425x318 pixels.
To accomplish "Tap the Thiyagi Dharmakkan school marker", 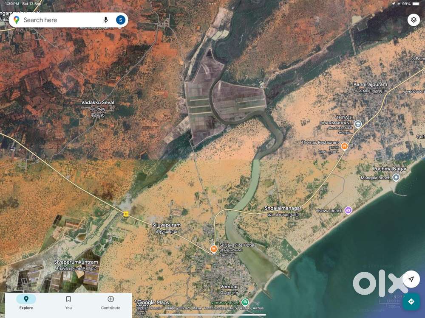I will coord(358,124).
